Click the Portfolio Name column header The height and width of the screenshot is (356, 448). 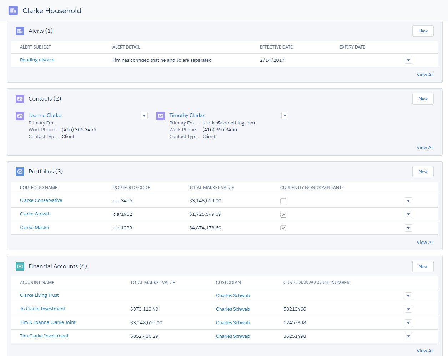39,188
